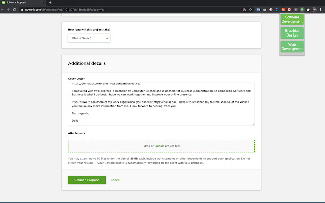Image resolution: width=325 pixels, height=203 pixels.
Task: Click the padlock icon in address bar
Action: tap(22, 10)
